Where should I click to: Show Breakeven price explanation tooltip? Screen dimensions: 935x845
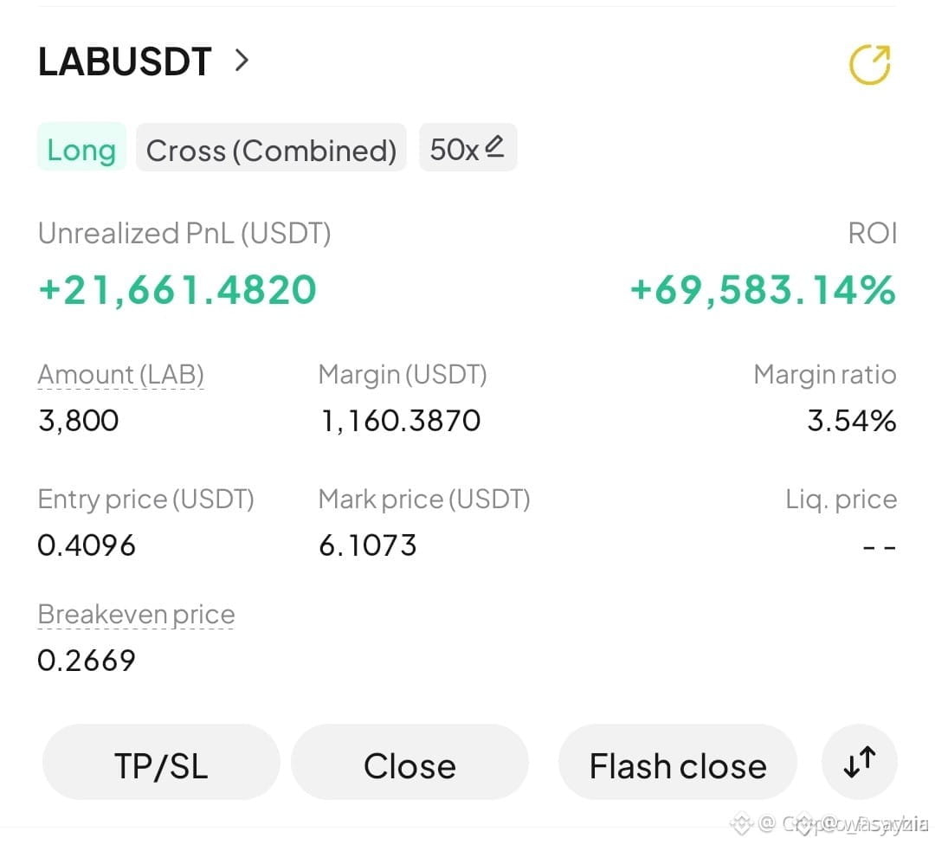tap(137, 615)
